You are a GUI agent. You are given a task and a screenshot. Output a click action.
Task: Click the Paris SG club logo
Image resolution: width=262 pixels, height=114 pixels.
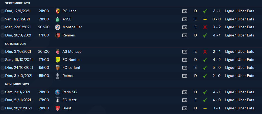tap(57, 92)
